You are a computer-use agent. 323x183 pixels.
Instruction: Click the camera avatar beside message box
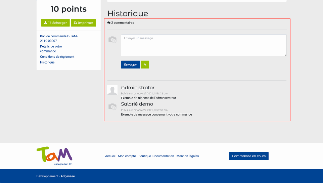click(112, 40)
